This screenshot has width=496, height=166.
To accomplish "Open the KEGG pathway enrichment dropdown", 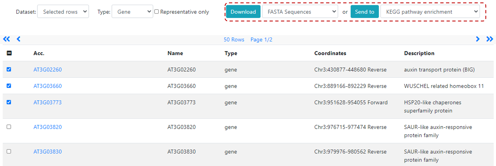I will click(x=430, y=12).
